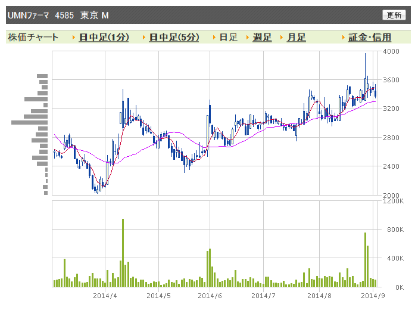This screenshot has height=316, width=415.
Task: Click the UMNファーマ 4585 東京 M title
Action: point(58,16)
